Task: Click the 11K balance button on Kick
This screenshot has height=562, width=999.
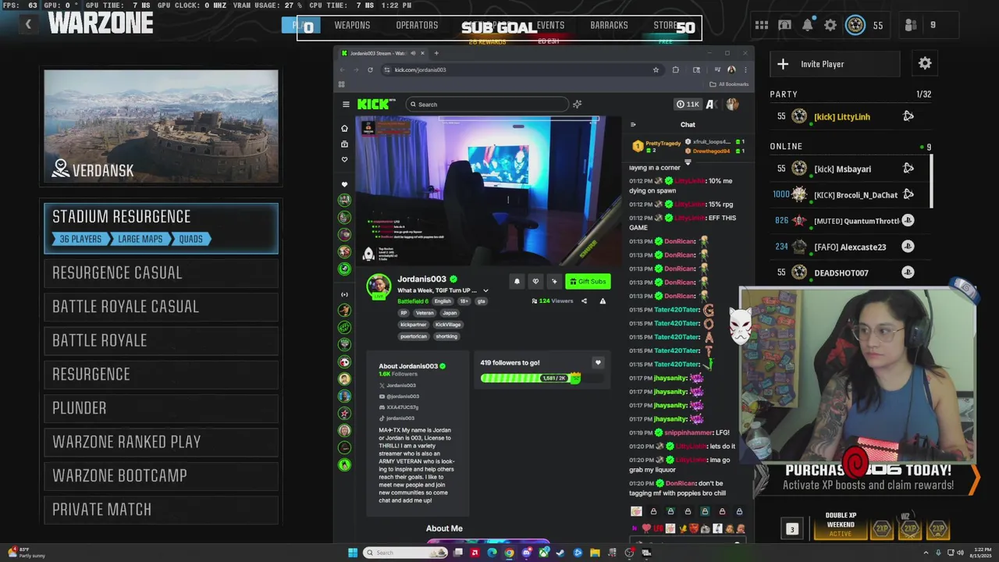Action: point(688,104)
